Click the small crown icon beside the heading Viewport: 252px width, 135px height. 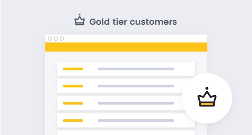pyautogui.click(x=79, y=19)
